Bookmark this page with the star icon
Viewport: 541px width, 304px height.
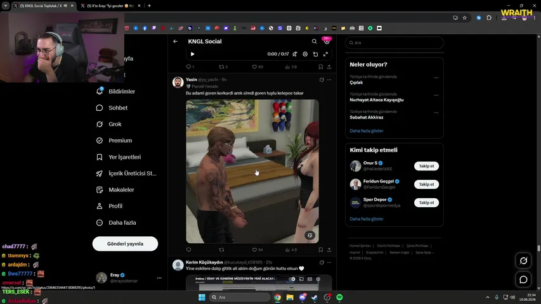464,18
